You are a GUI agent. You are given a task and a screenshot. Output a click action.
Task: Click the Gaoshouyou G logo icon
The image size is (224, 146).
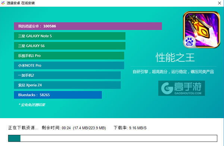coord(167,88)
